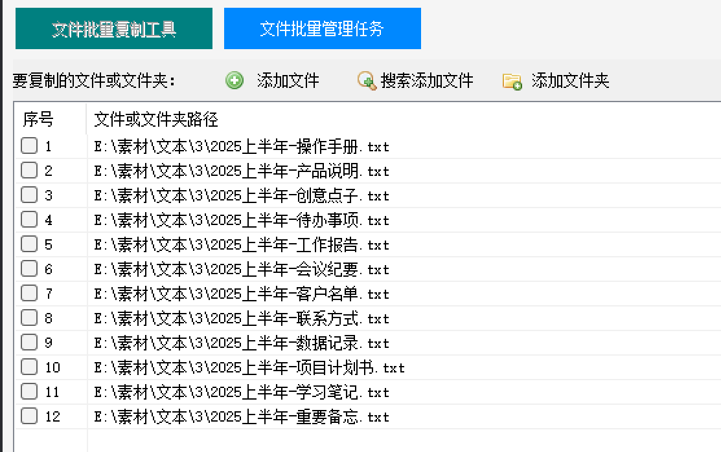Click the magnifier Search Add File icon

click(366, 80)
